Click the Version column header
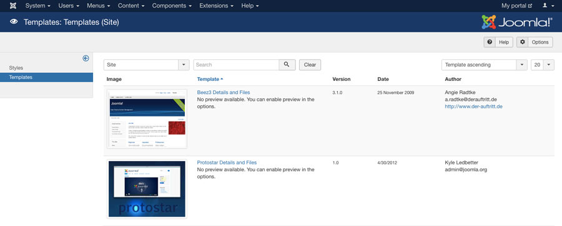562x226 pixels. (342, 79)
